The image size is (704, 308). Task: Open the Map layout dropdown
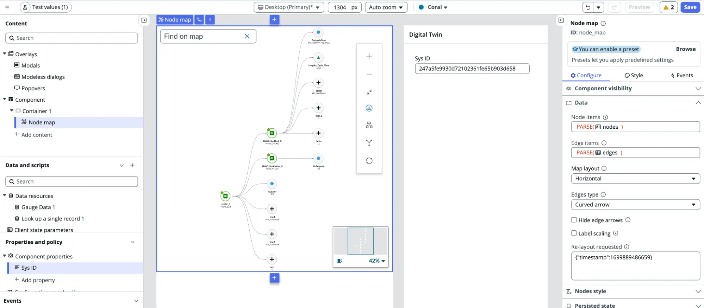635,179
